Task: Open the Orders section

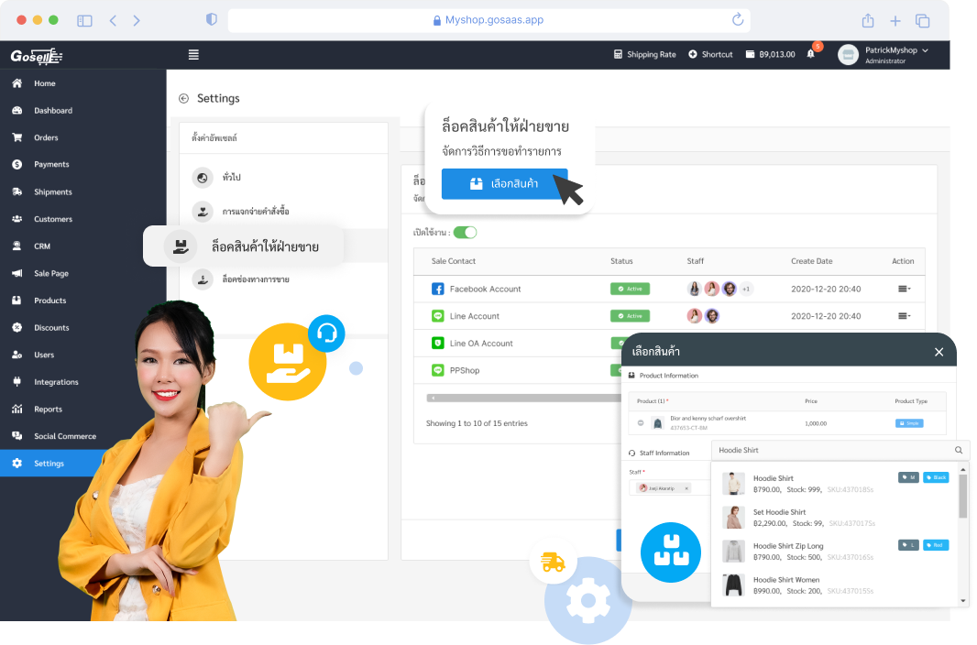Action: pyautogui.click(x=46, y=137)
